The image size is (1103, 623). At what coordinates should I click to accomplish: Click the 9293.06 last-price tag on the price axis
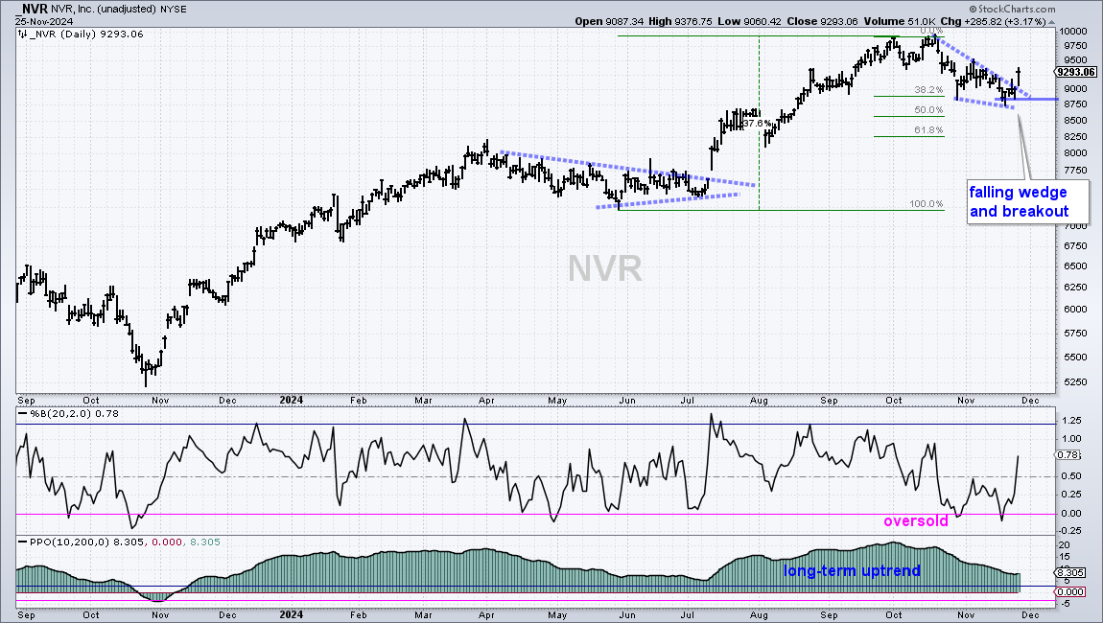point(1076,72)
